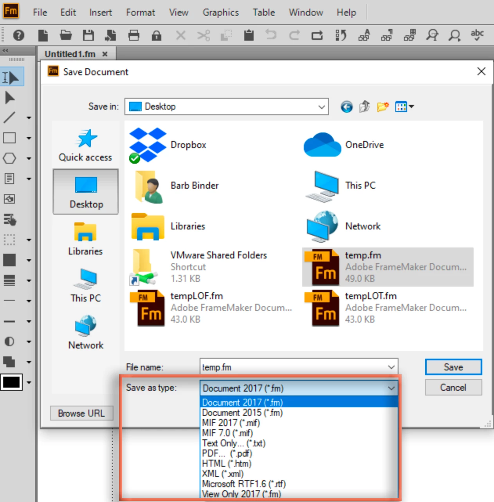Collapse the Save as type dropdown
The width and height of the screenshot is (494, 502).
391,388
